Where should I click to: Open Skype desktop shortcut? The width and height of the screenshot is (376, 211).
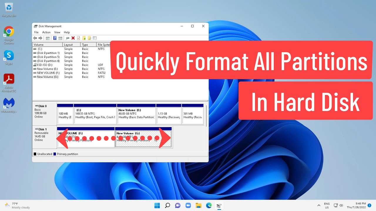[9, 57]
